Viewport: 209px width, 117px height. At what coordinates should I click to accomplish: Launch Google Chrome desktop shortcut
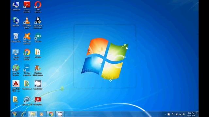(27, 55)
